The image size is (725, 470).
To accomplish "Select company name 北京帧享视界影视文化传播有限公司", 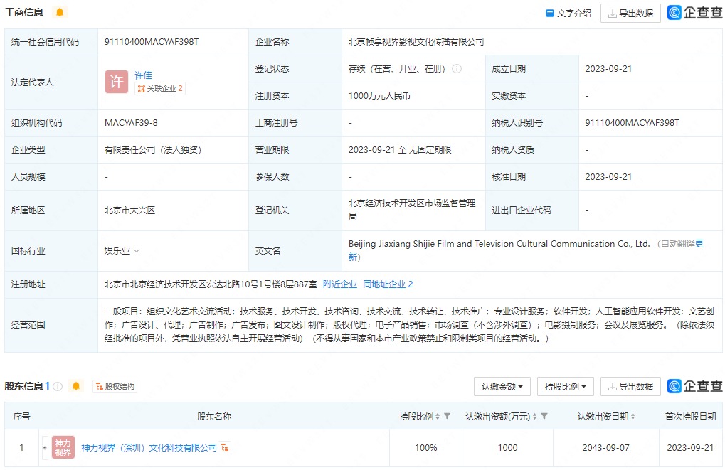I will click(x=416, y=41).
